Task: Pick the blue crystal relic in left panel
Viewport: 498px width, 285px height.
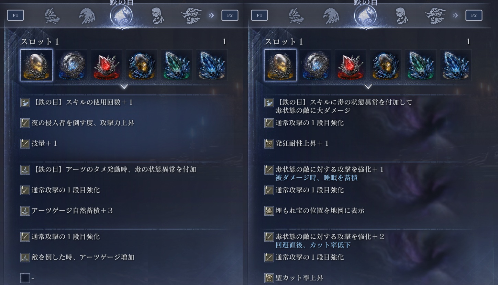Action: [x=212, y=65]
